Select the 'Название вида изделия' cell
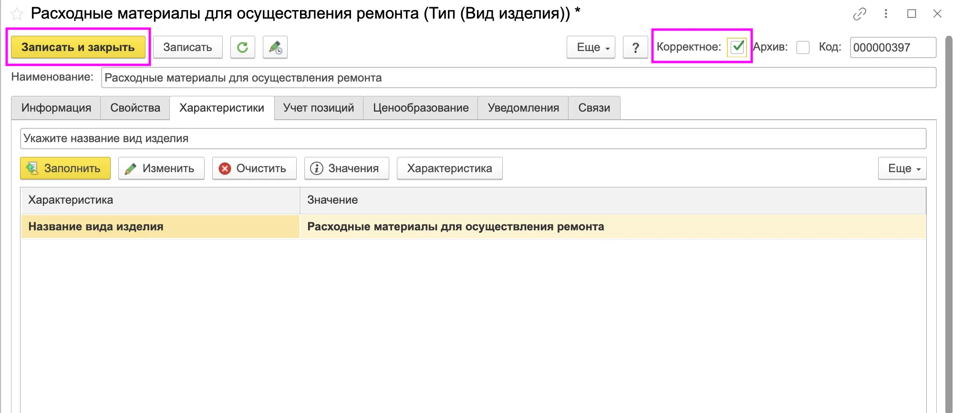Viewport: 953px width, 413px height. click(x=160, y=227)
